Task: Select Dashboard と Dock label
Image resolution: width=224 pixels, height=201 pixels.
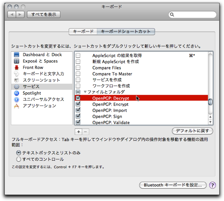Action: pyautogui.click(x=42, y=55)
